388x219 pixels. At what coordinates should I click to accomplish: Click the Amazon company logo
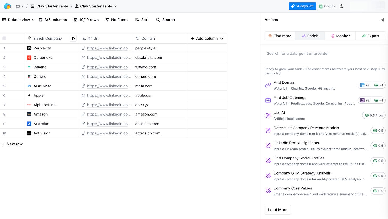[x=29, y=114]
